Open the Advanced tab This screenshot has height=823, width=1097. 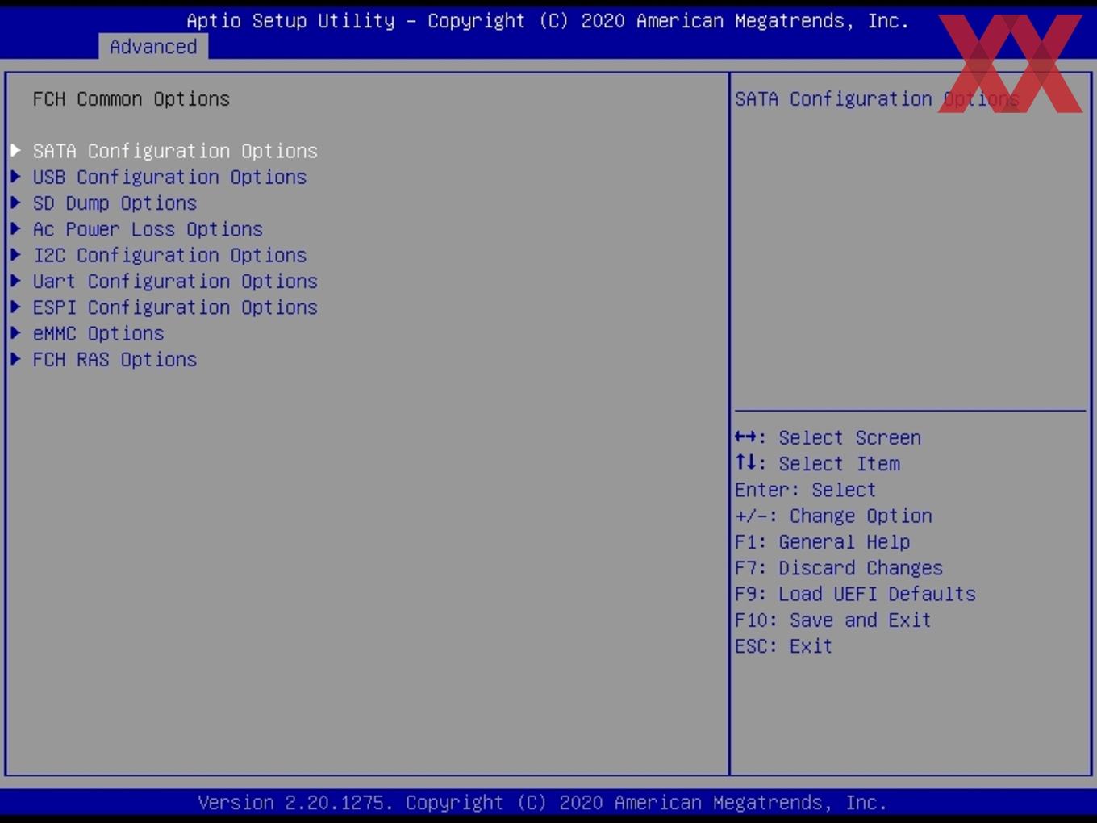153,47
